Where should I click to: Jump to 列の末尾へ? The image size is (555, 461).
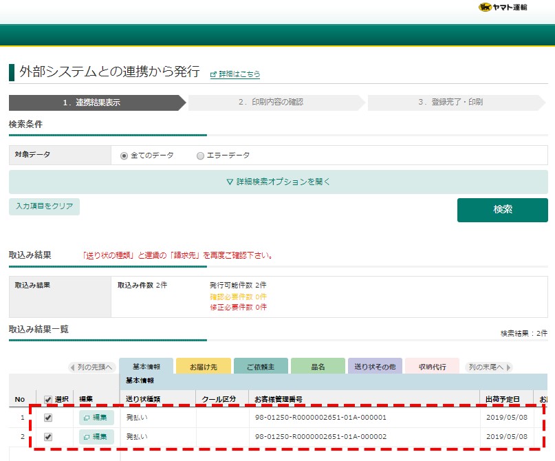tap(489, 367)
